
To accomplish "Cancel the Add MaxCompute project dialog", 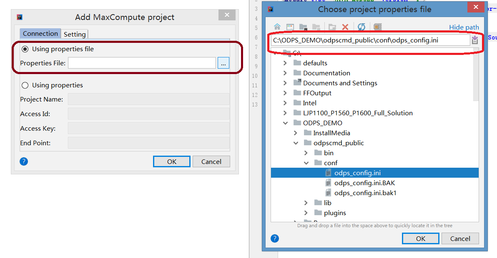I will pyautogui.click(x=211, y=161).
